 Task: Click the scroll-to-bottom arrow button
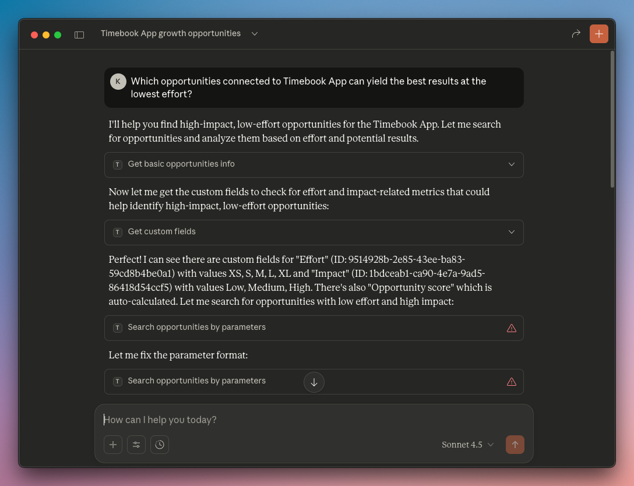coord(314,382)
